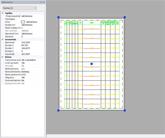This screenshot has height=138, width=165.
Task: Click the Kolor property label
Action: pos(8,22)
